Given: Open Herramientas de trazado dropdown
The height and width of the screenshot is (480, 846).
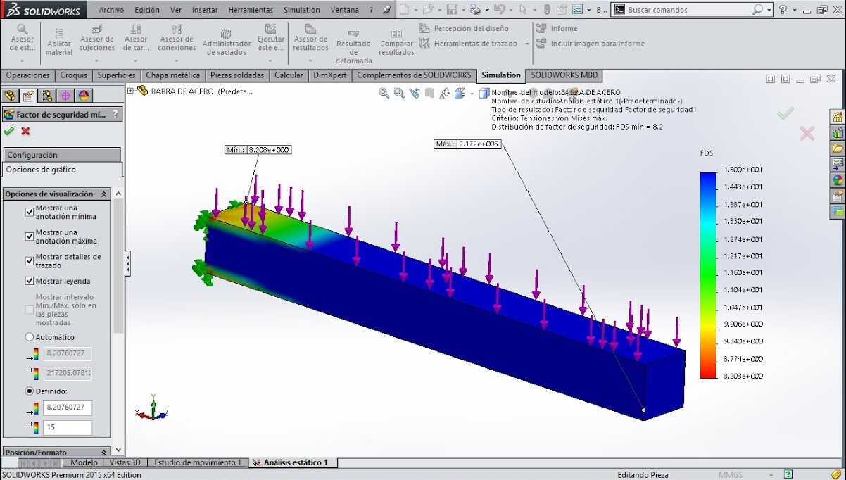Looking at the screenshot, I should tap(527, 44).
